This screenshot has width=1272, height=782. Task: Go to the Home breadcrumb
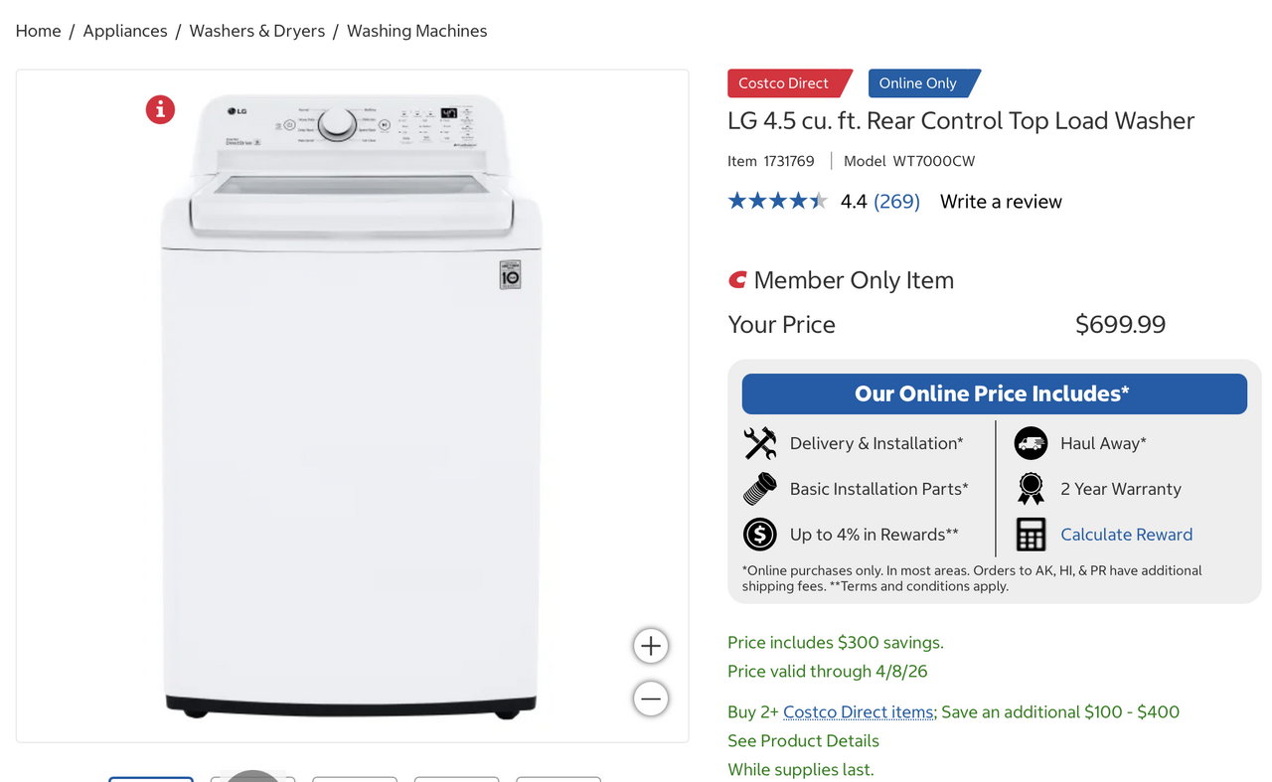[x=39, y=31]
